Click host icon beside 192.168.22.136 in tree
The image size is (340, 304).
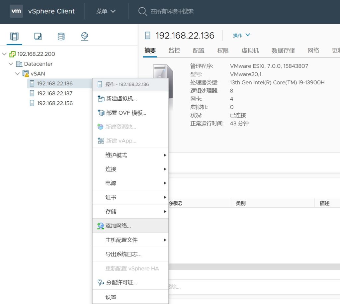tap(32, 83)
